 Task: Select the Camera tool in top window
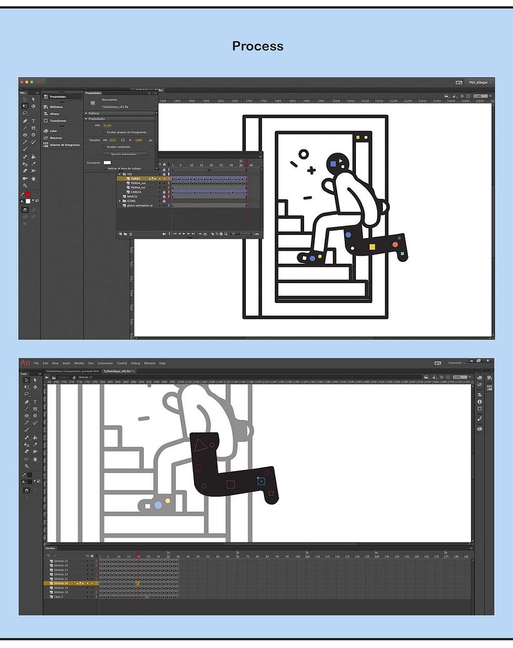click(25, 179)
